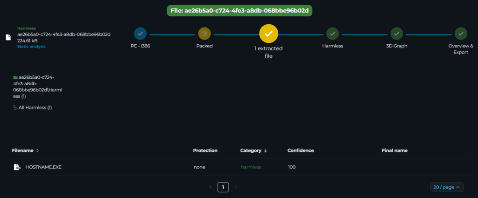This screenshot has width=478, height=198.
Task: Click the Harmless step checkmark circle
Action: click(332, 34)
